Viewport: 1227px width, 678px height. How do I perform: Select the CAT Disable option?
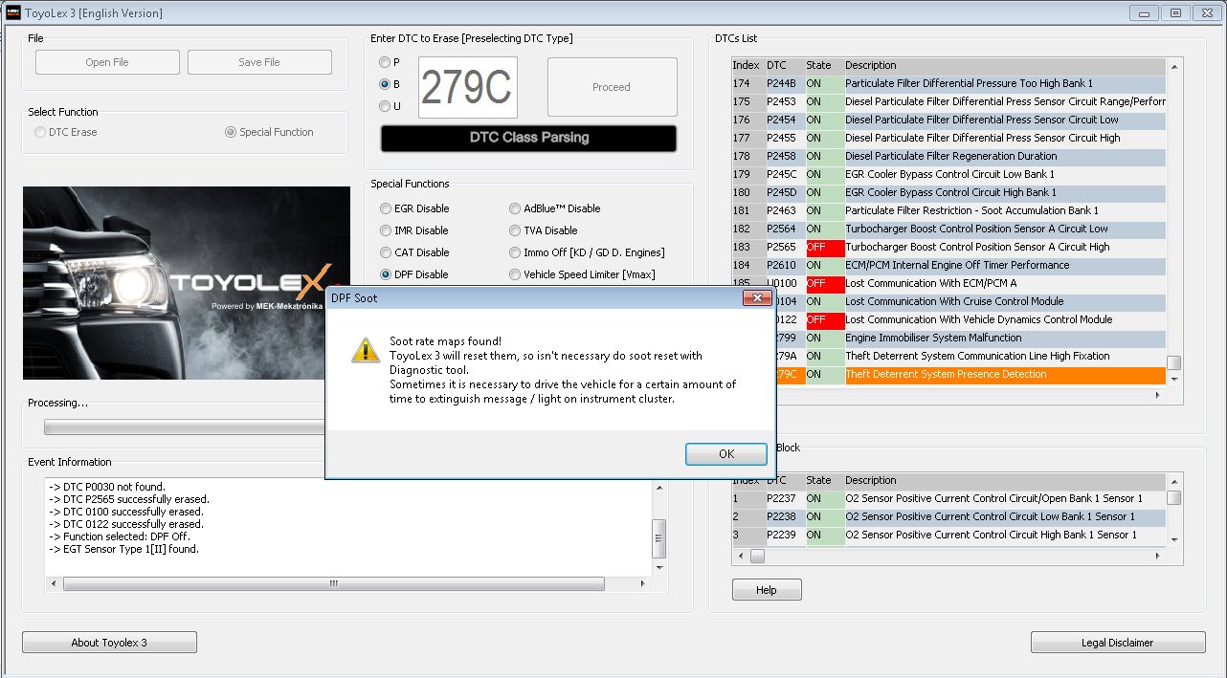tap(386, 252)
